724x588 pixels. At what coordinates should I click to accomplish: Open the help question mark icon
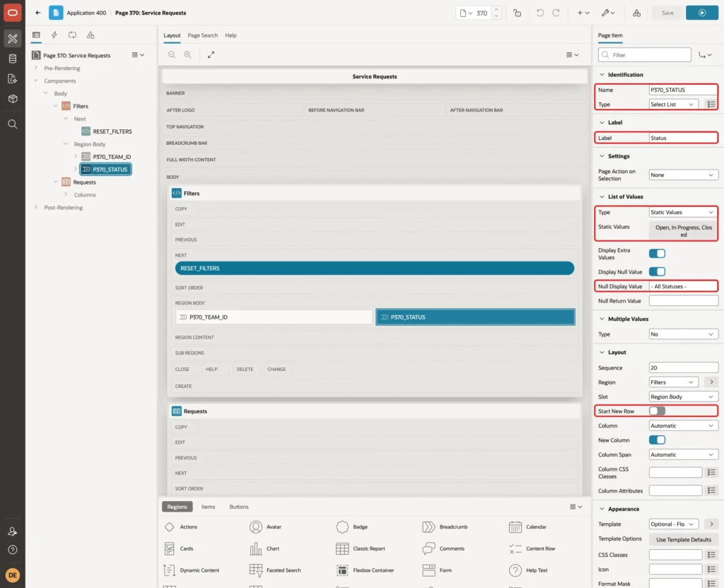13,550
